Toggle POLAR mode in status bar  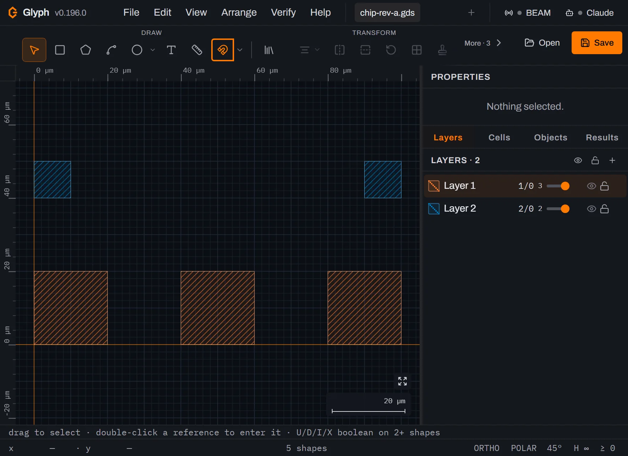pyautogui.click(x=524, y=448)
